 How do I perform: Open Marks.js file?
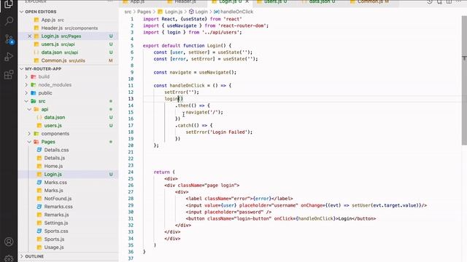click(x=68, y=191)
